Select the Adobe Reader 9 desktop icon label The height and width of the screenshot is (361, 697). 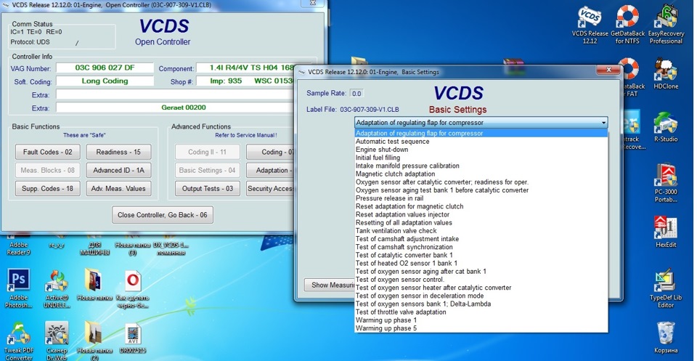click(19, 248)
